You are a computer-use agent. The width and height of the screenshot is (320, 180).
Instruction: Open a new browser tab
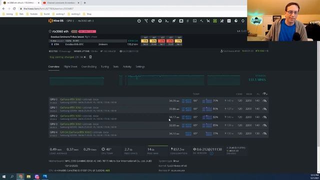pos(84,3)
